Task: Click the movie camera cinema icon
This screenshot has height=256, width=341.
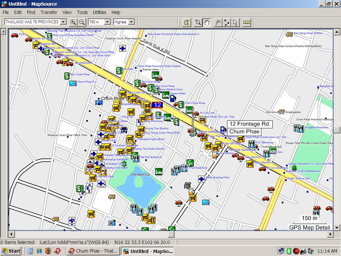Action: [x=187, y=185]
